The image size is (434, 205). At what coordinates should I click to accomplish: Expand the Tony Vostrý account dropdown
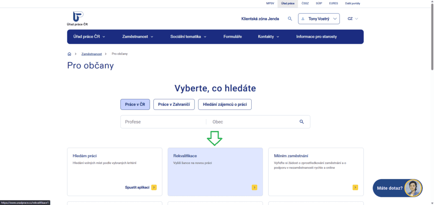pos(319,19)
